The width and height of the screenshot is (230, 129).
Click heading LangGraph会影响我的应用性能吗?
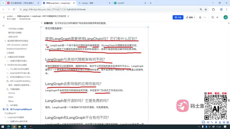pyautogui.click(x=73, y=84)
